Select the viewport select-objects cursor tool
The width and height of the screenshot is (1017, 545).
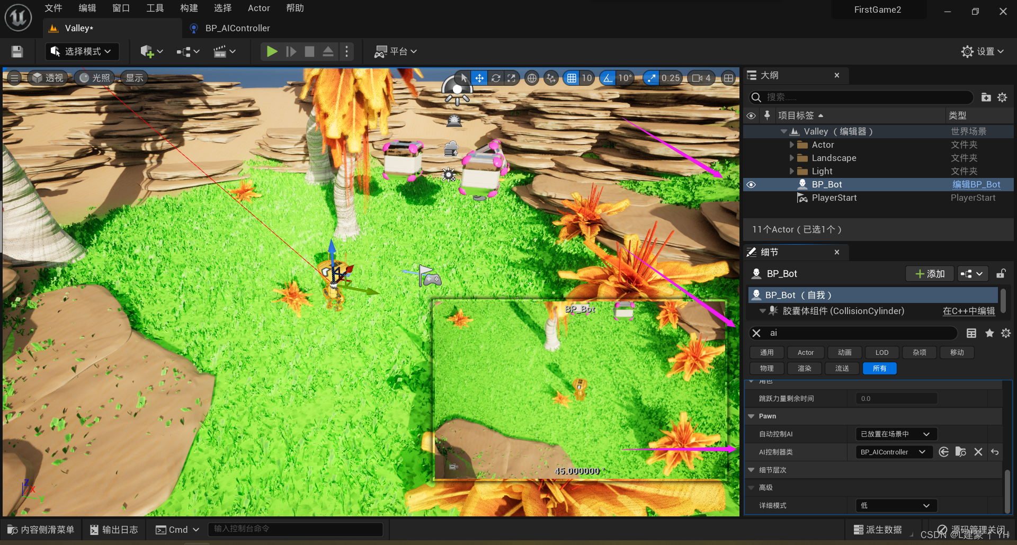coord(464,78)
